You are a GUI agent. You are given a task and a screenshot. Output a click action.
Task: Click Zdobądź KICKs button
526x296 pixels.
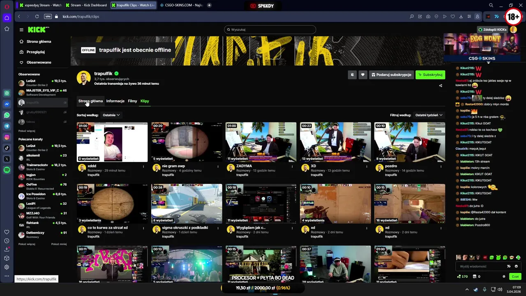tap(492, 30)
